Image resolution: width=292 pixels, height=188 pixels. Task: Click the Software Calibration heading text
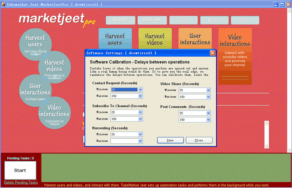click(140, 62)
